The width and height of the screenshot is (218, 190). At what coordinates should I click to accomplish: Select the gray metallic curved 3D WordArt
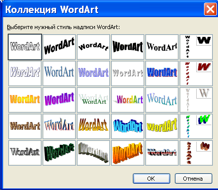[x=93, y=153]
